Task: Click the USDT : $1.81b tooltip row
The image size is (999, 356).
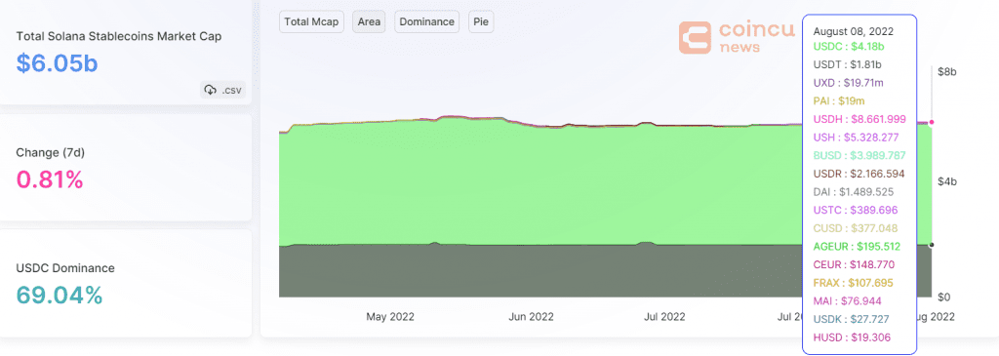Action: coord(848,64)
